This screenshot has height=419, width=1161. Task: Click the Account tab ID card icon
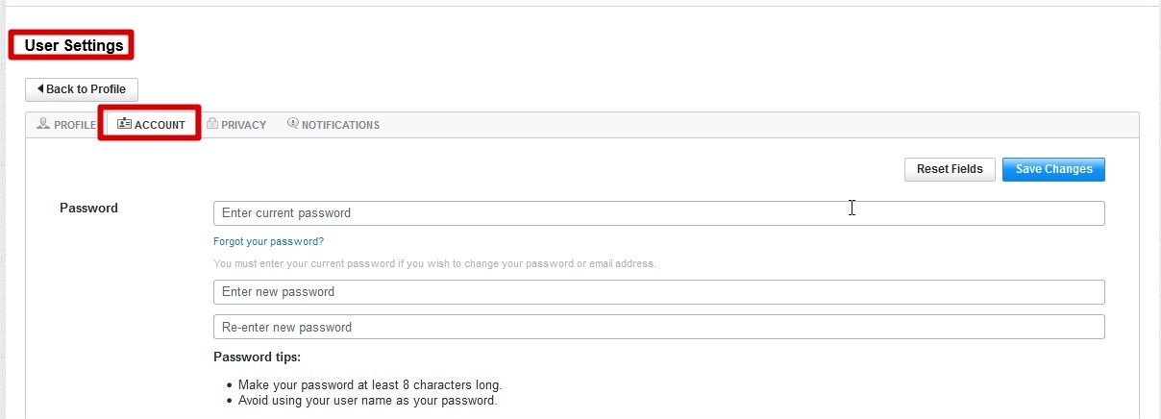124,124
